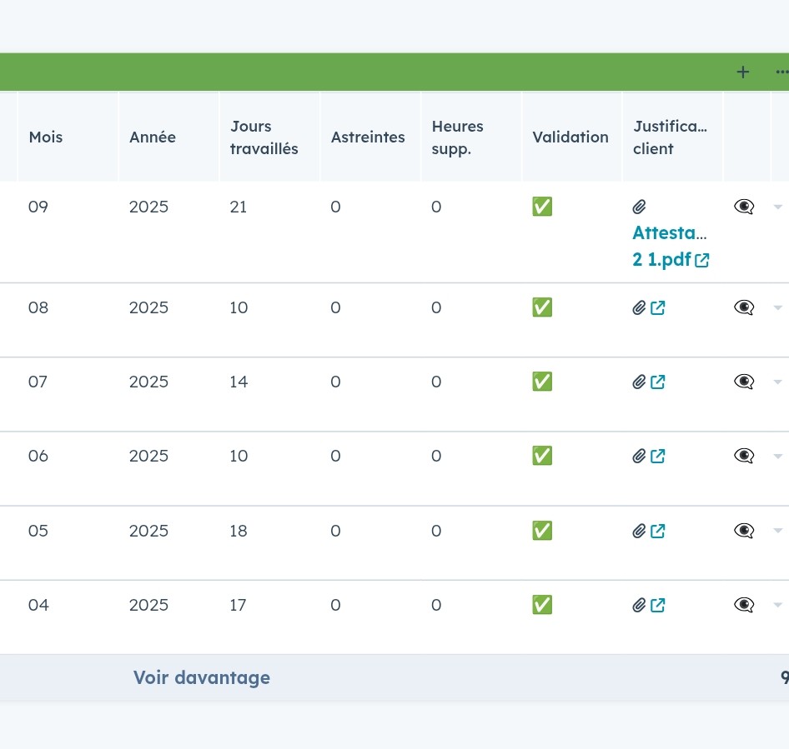Click the Validation column header
789x749 pixels.
click(570, 137)
